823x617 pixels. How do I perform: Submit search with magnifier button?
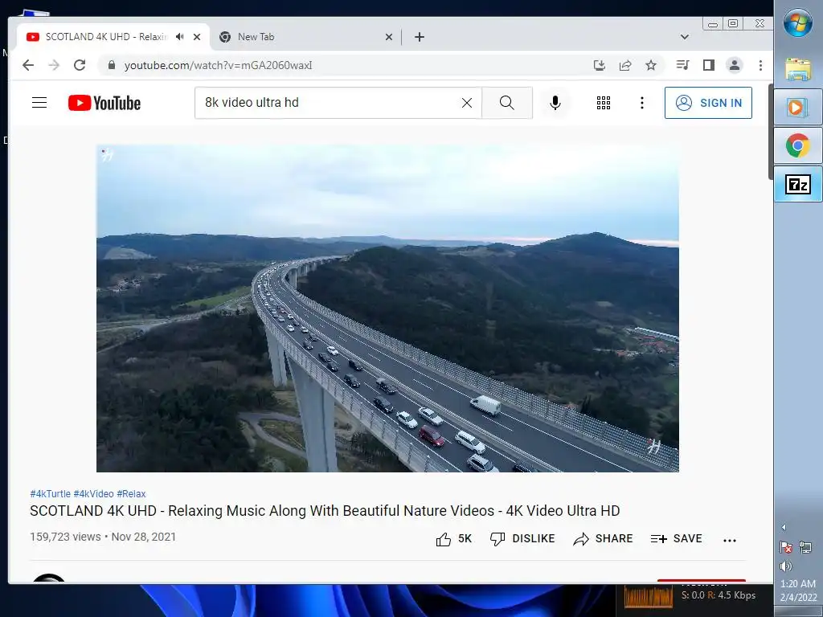point(507,103)
